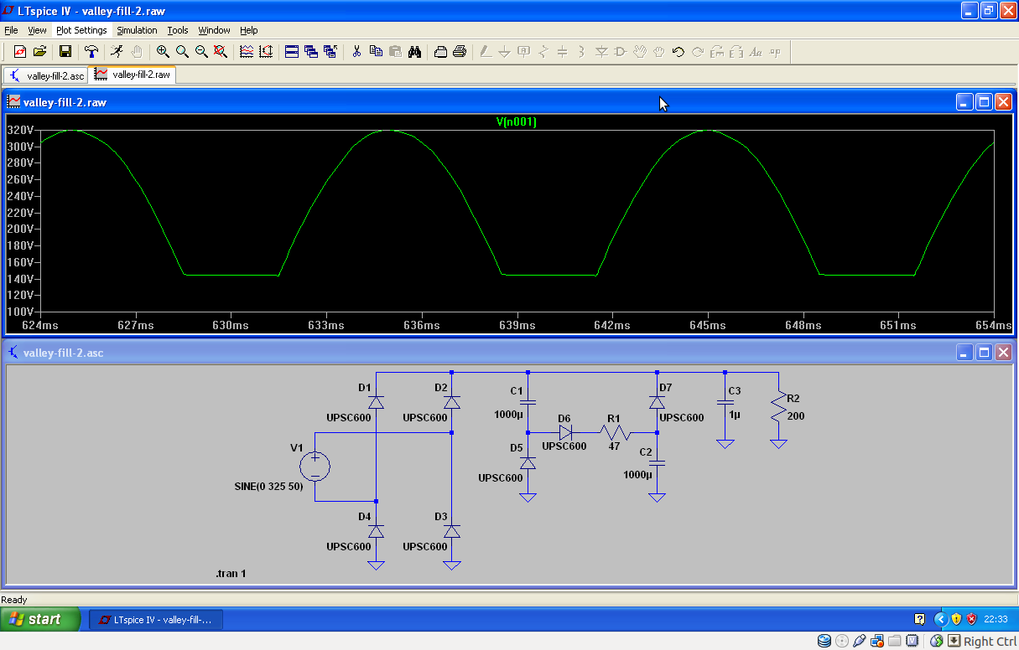Click the Zoom Out magnifier icon
The width and height of the screenshot is (1019, 650).
pyautogui.click(x=201, y=52)
